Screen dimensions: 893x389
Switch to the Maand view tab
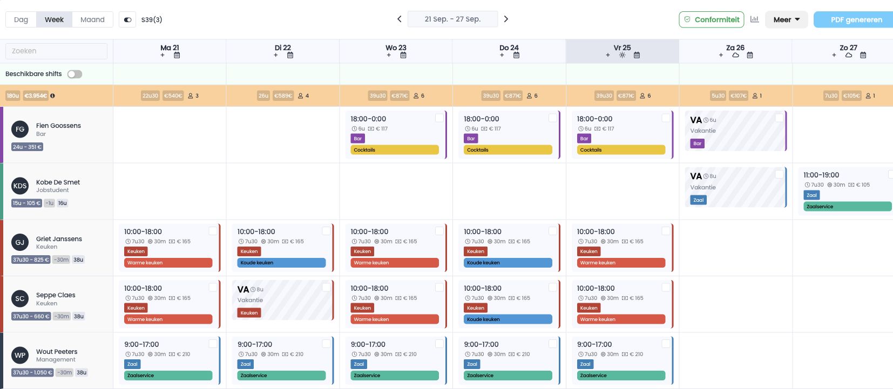click(x=92, y=19)
